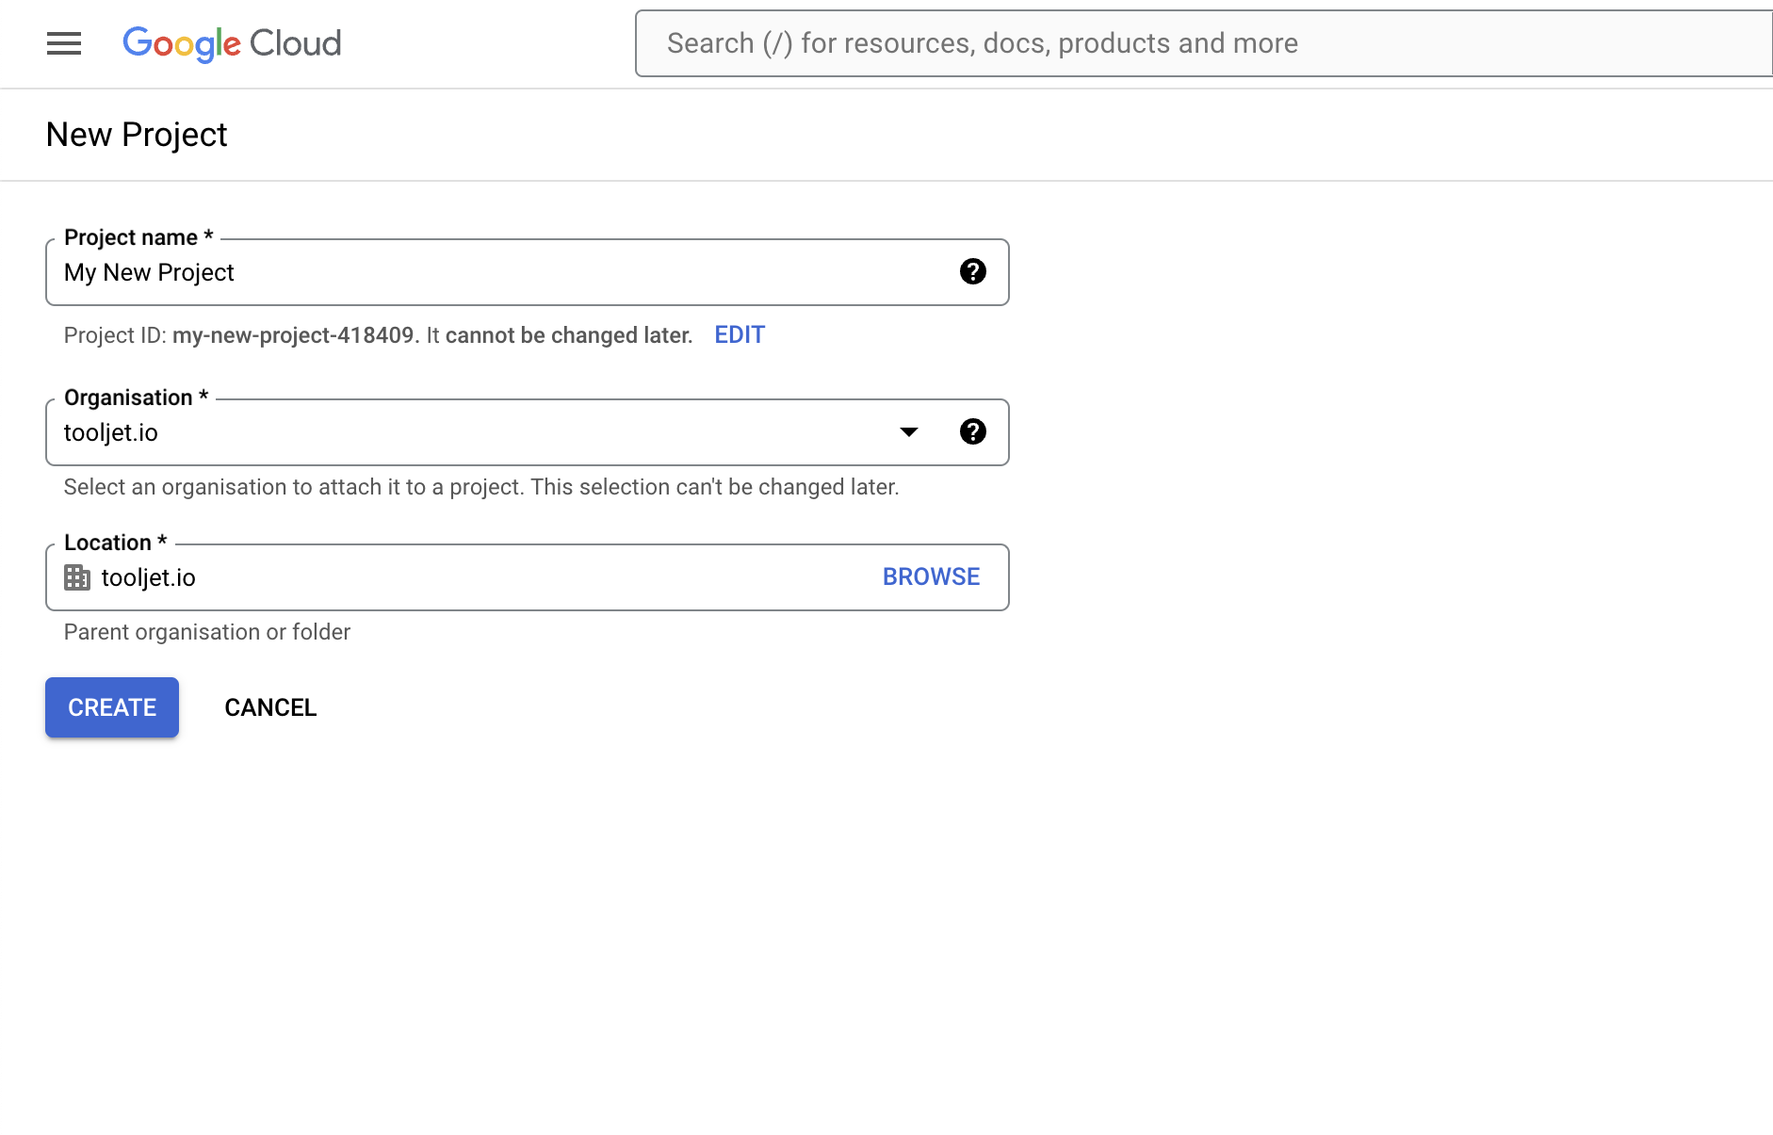Click the Google Cloud logo

click(232, 43)
